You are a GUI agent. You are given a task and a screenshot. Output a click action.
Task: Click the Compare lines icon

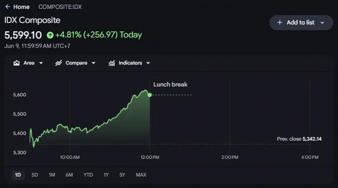(58, 63)
